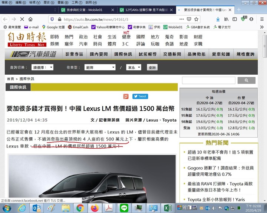
Task: Click the 健康 category link
Action: point(126,37)
